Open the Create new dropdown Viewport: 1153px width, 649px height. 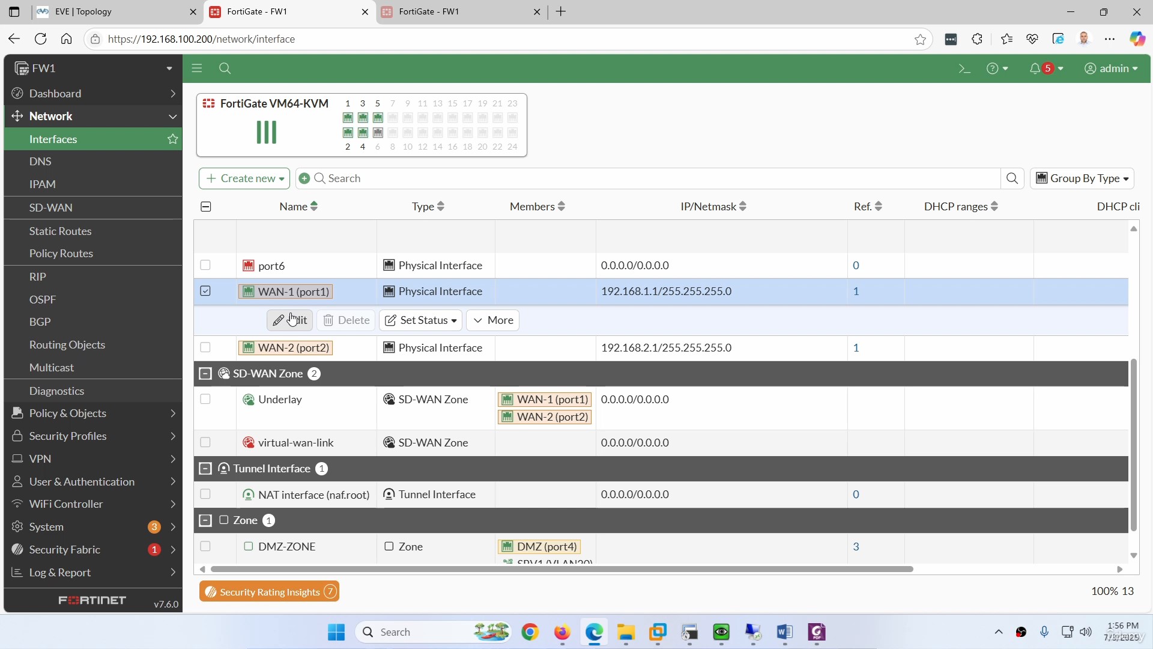244,178
